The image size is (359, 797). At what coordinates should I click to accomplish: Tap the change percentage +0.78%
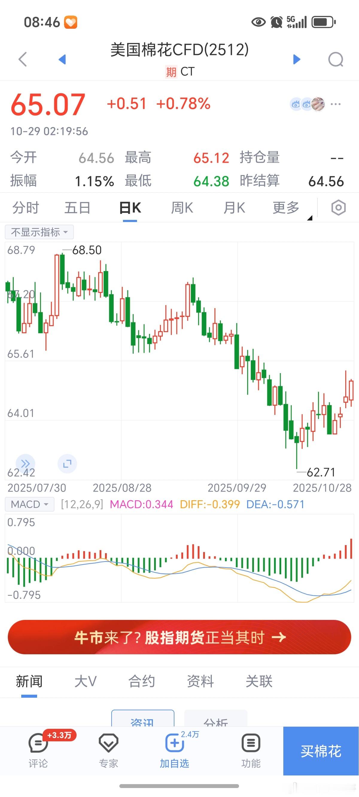tap(183, 104)
